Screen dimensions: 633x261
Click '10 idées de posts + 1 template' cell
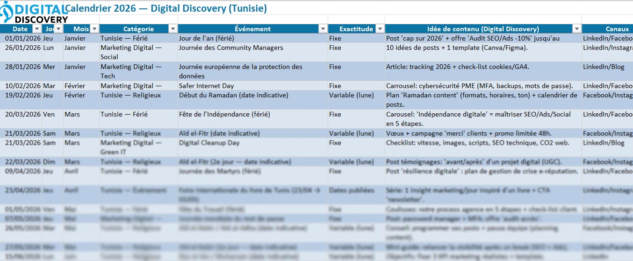coord(483,52)
